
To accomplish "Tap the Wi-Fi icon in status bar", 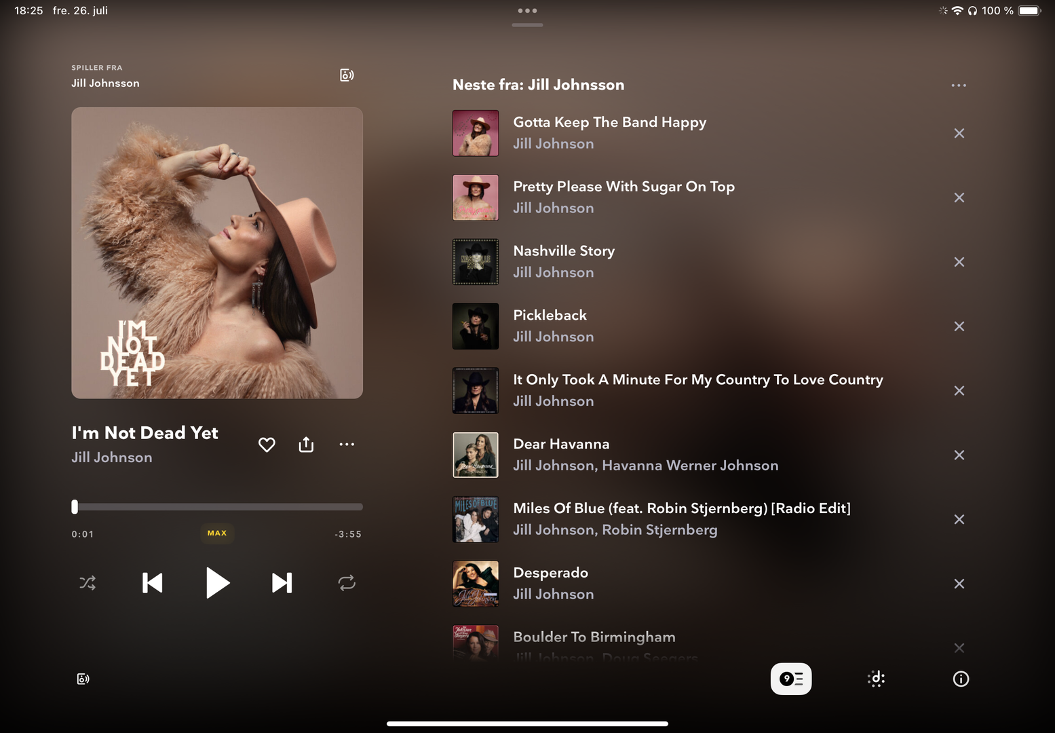I will coord(957,11).
